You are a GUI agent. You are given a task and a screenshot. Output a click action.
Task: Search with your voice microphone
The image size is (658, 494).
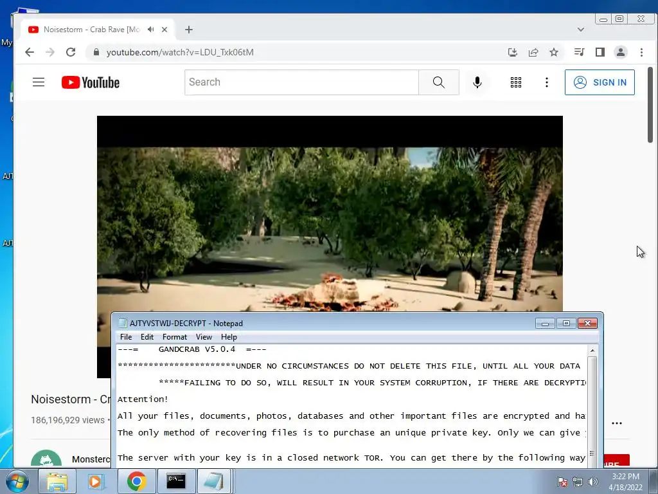pyautogui.click(x=477, y=82)
